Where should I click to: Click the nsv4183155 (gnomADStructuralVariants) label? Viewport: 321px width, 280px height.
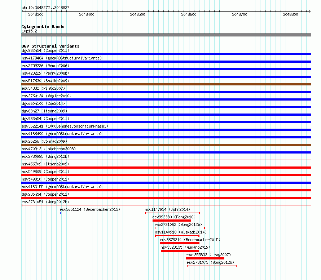click(x=62, y=187)
